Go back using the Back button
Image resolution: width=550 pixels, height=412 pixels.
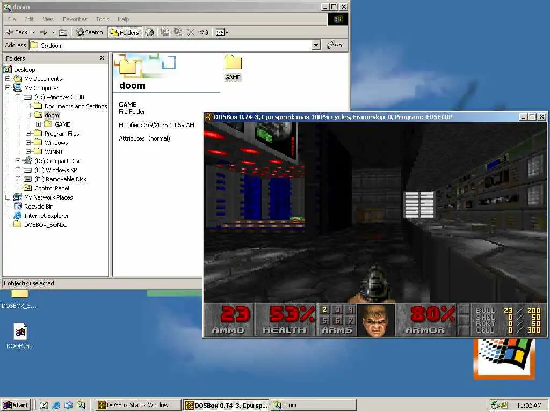(17, 32)
